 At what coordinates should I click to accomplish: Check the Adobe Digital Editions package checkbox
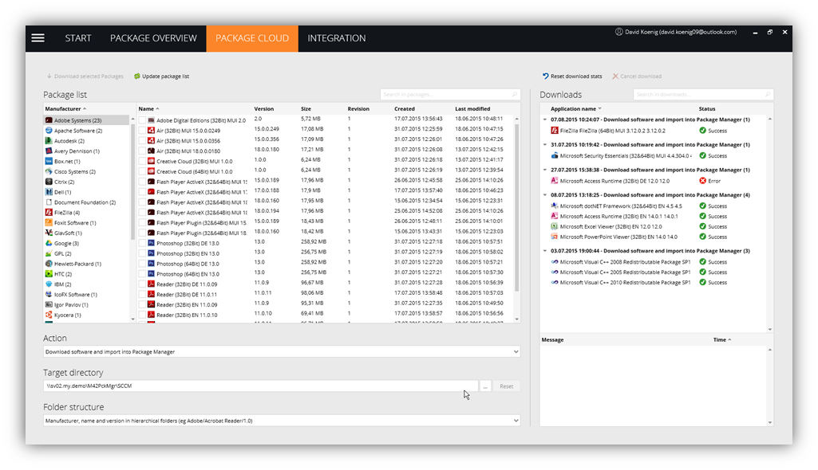pyautogui.click(x=142, y=120)
